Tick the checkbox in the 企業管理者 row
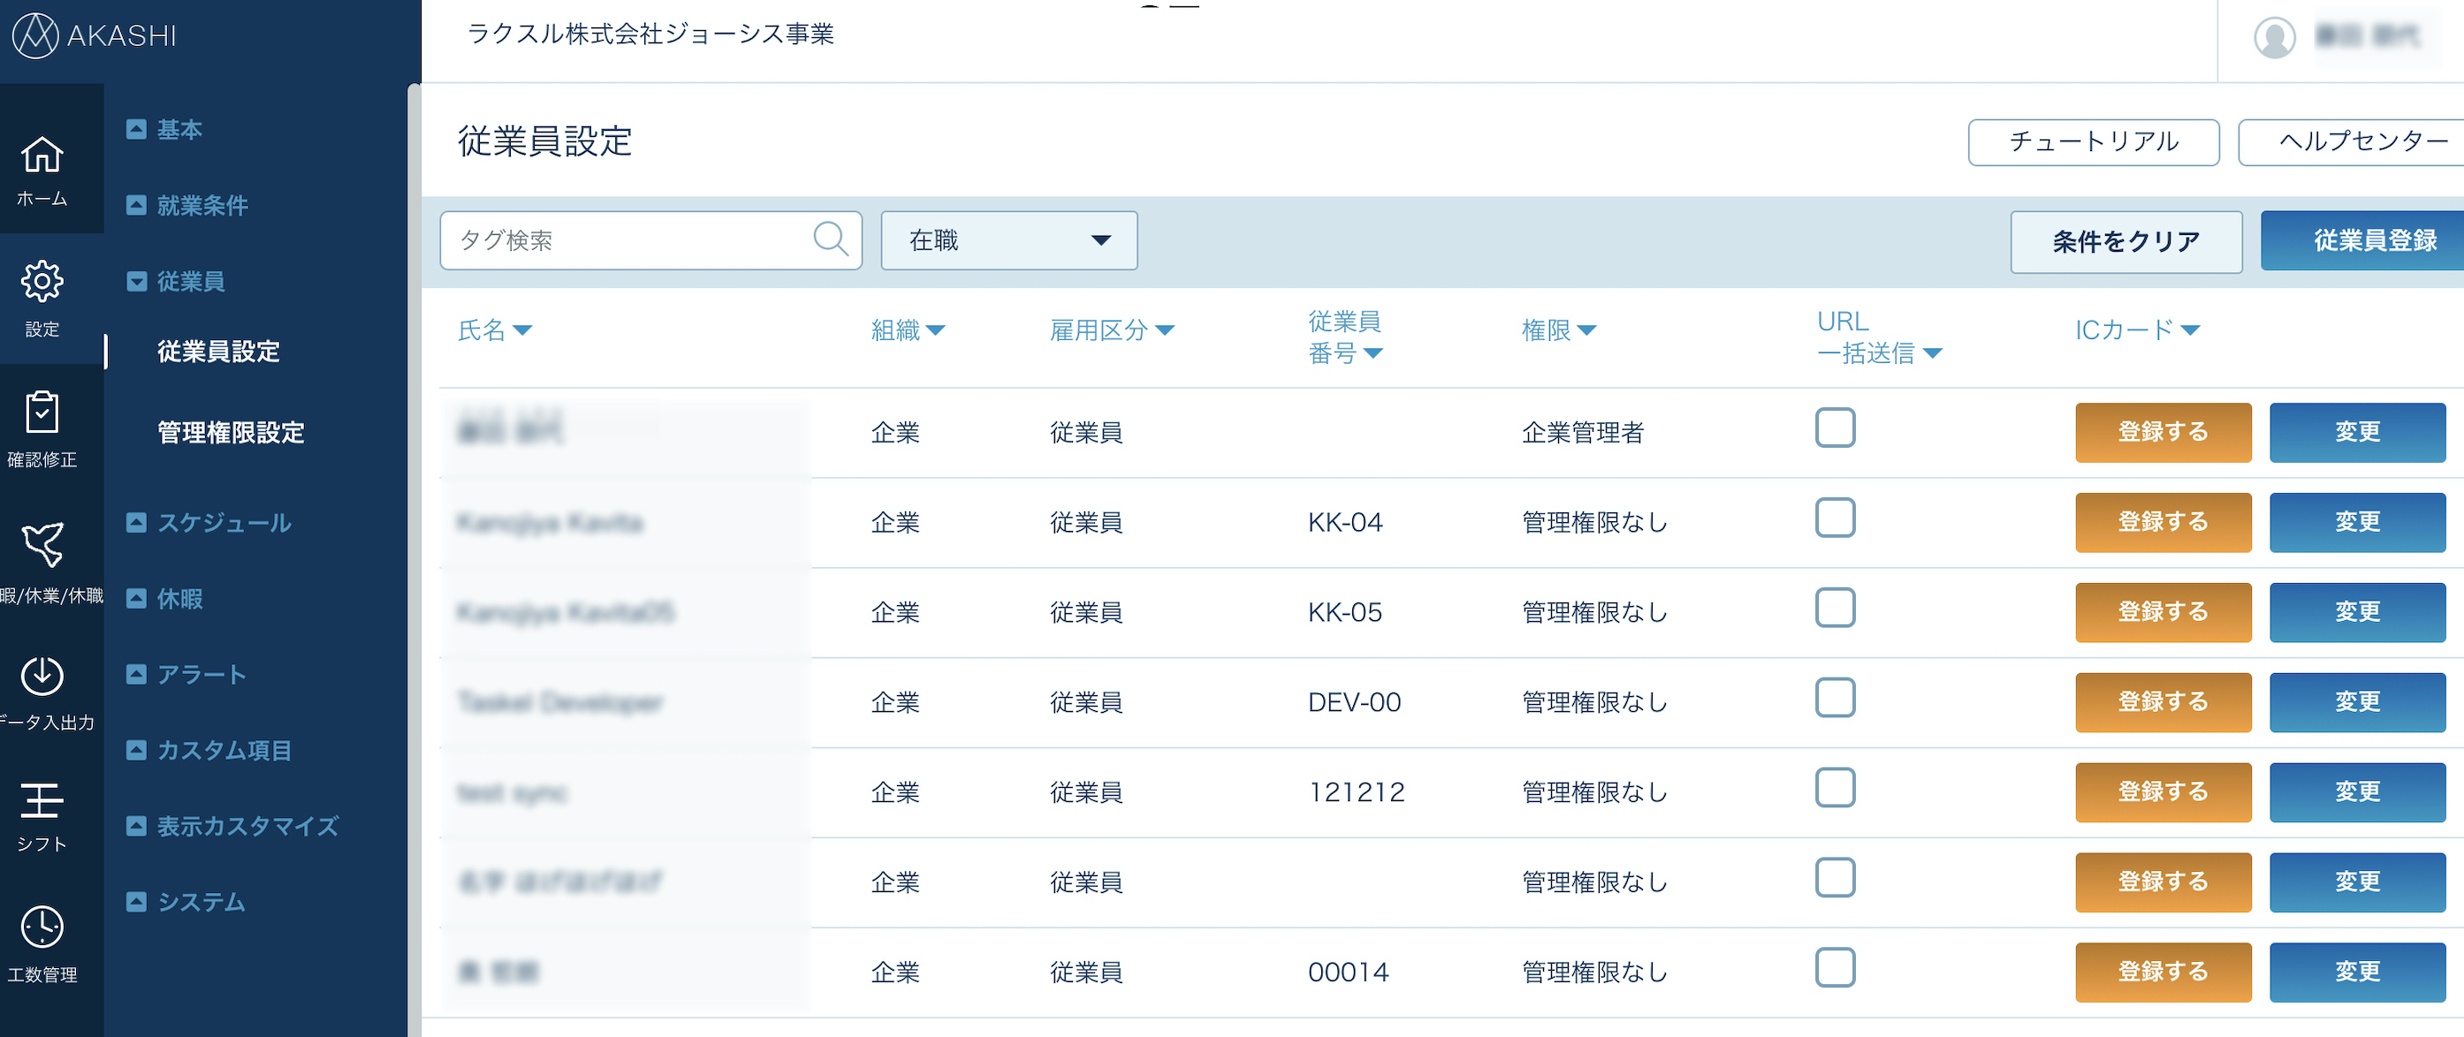The image size is (2464, 1037). coord(1834,428)
